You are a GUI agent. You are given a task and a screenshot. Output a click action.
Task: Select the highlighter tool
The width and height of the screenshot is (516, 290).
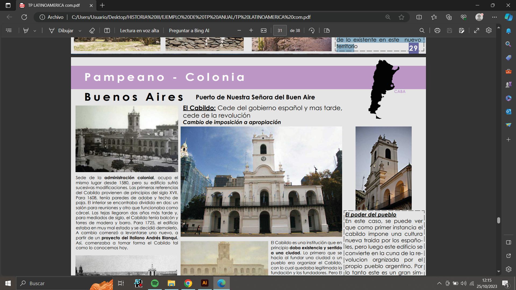click(26, 31)
